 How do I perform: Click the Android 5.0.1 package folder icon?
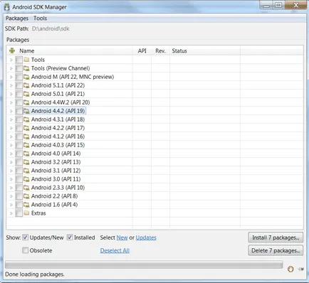pos(26,94)
